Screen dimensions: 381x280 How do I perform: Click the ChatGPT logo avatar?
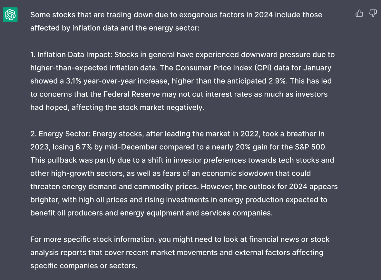click(10, 15)
